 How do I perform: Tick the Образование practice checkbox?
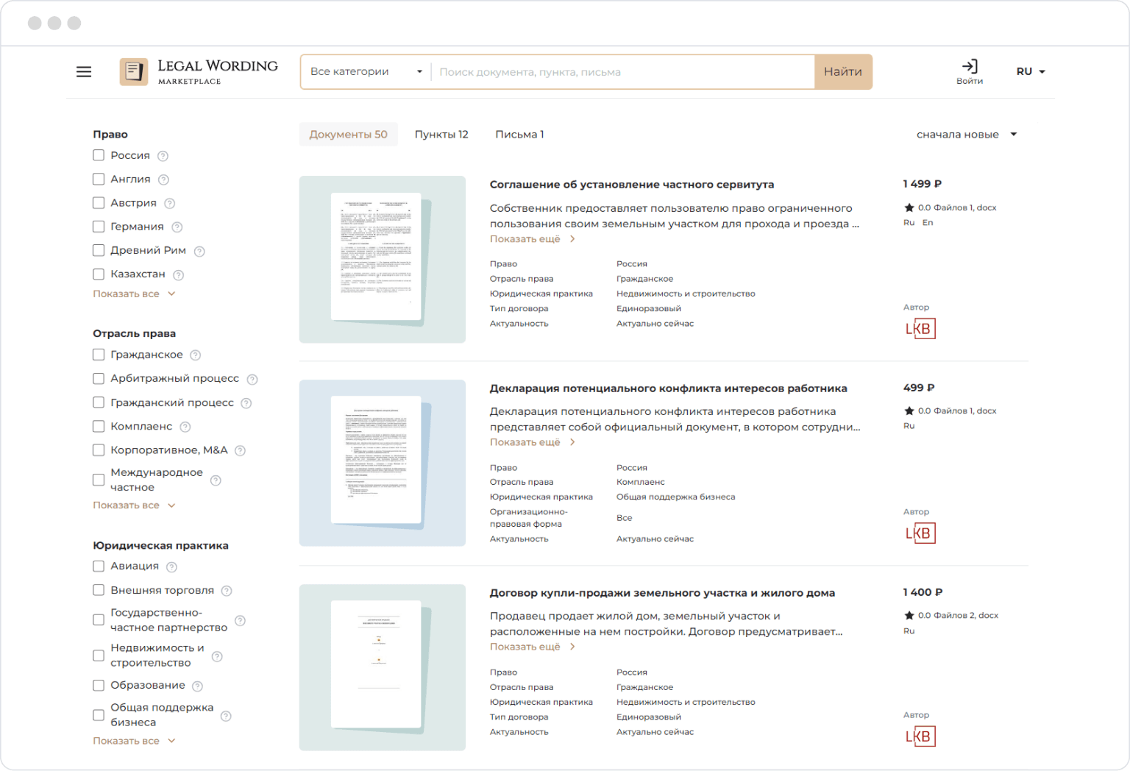(99, 685)
